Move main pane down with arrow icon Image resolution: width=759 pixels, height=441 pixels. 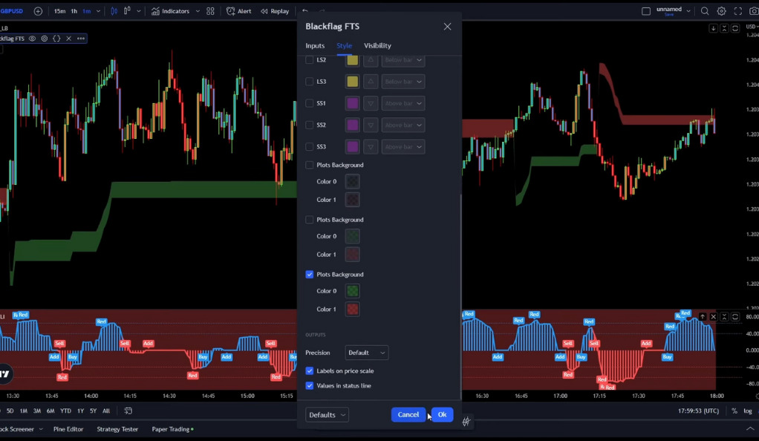click(714, 28)
